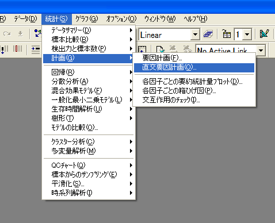Expand the 時系列解析(I) submenu
This screenshot has width=275, height=223.
coord(89,193)
